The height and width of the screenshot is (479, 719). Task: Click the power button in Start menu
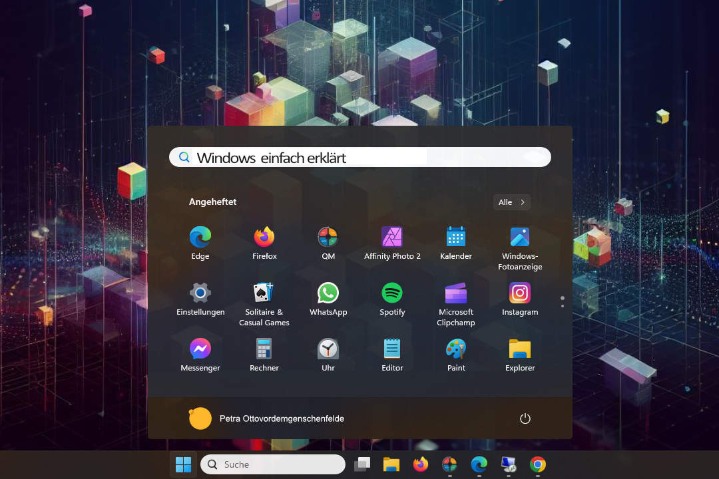click(525, 418)
